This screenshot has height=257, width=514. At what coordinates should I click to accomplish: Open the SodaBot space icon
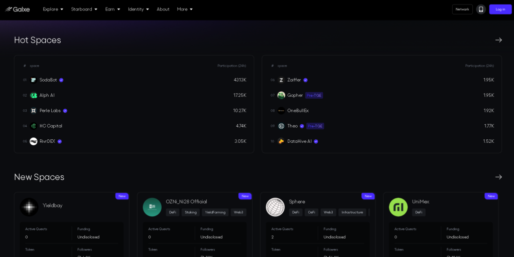point(34,80)
